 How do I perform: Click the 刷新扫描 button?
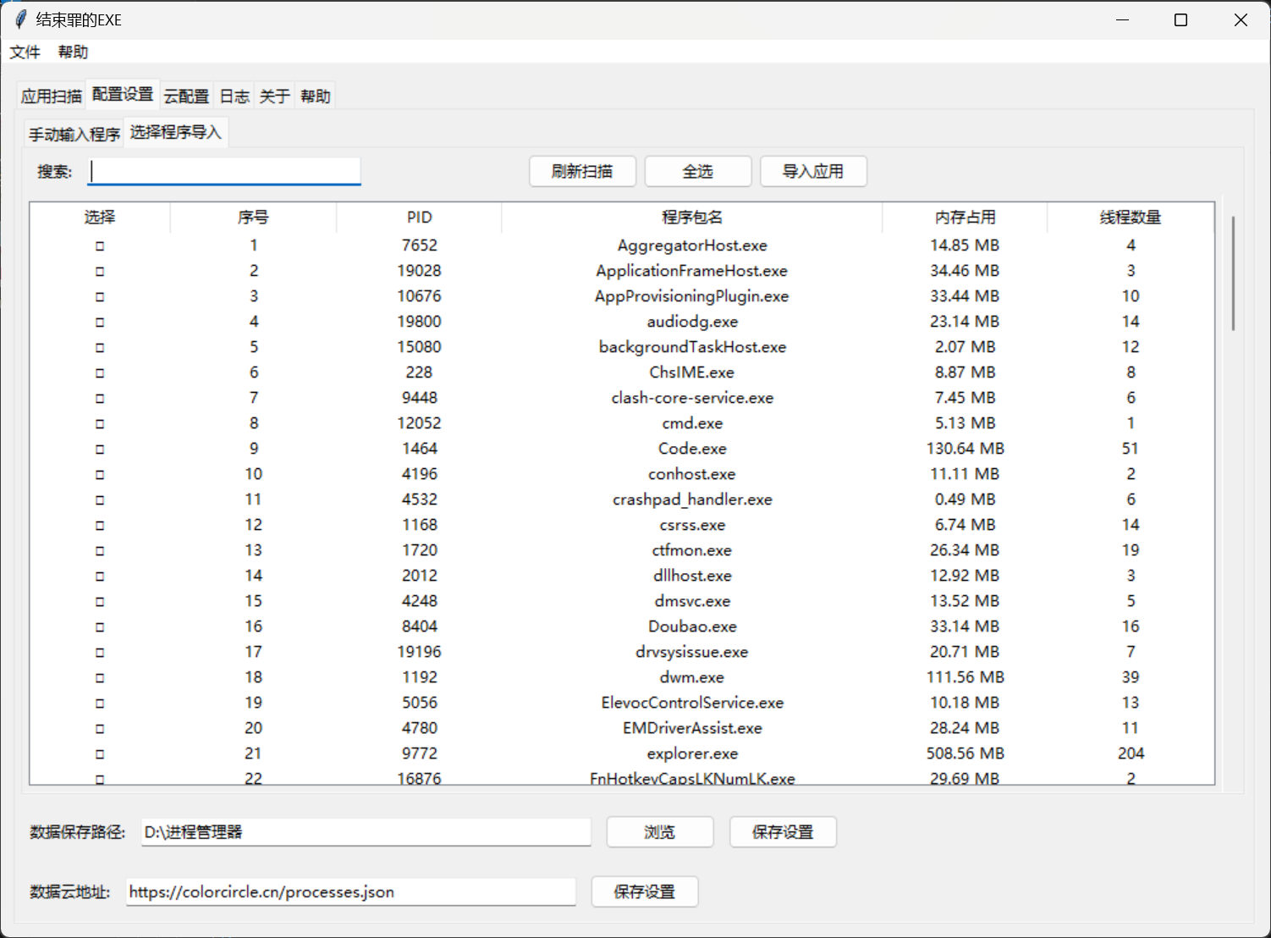(582, 172)
